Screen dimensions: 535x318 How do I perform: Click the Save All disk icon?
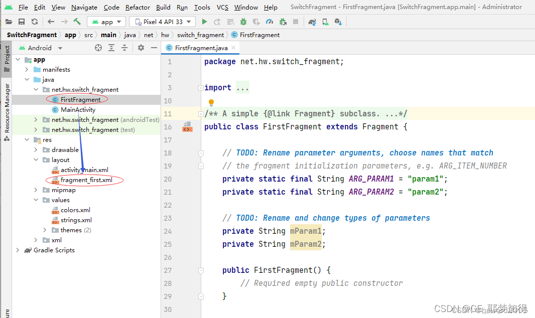[22, 22]
